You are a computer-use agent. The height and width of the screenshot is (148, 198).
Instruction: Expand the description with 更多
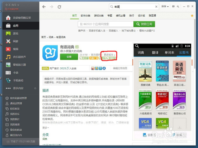pos(46,128)
